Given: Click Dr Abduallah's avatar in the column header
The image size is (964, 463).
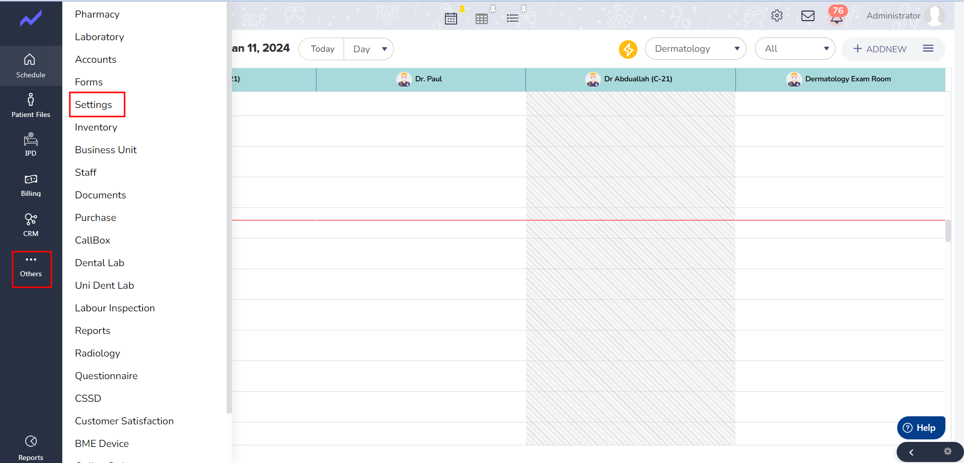Looking at the screenshot, I should (x=593, y=79).
